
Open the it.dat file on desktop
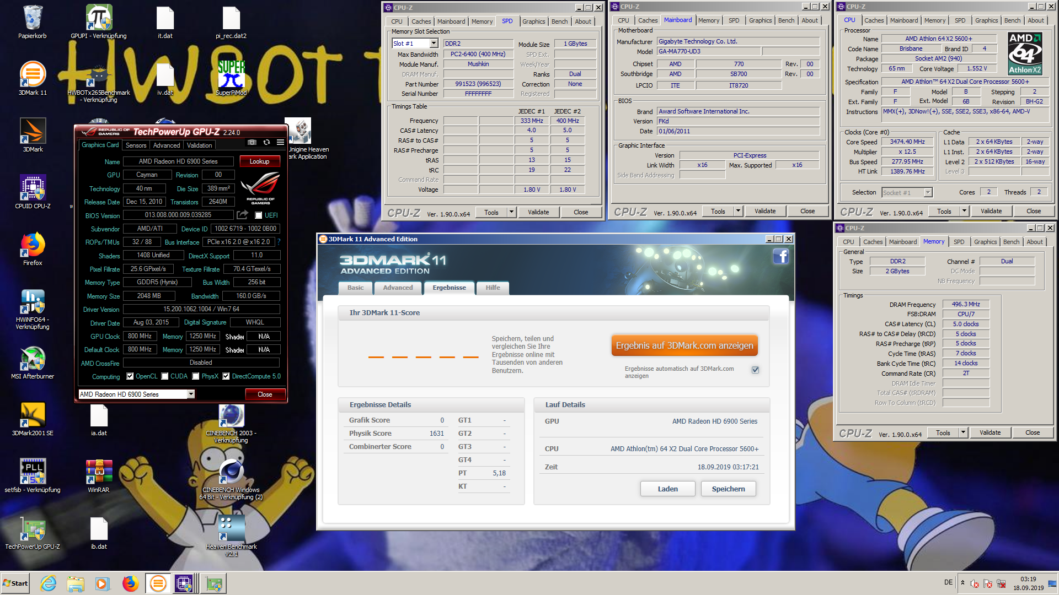[x=165, y=22]
